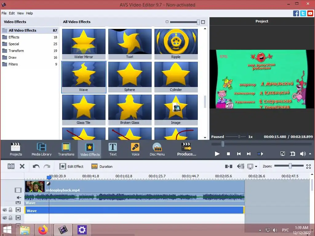Open the Media Library
This screenshot has height=236, width=315.
click(42, 149)
